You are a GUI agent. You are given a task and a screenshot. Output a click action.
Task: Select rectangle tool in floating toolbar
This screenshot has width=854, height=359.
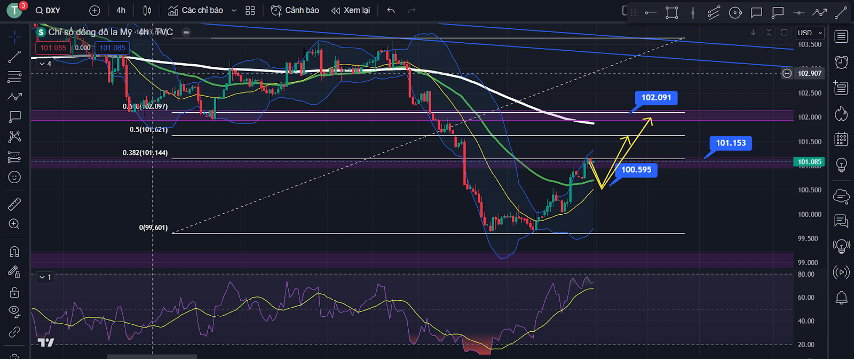(672, 13)
